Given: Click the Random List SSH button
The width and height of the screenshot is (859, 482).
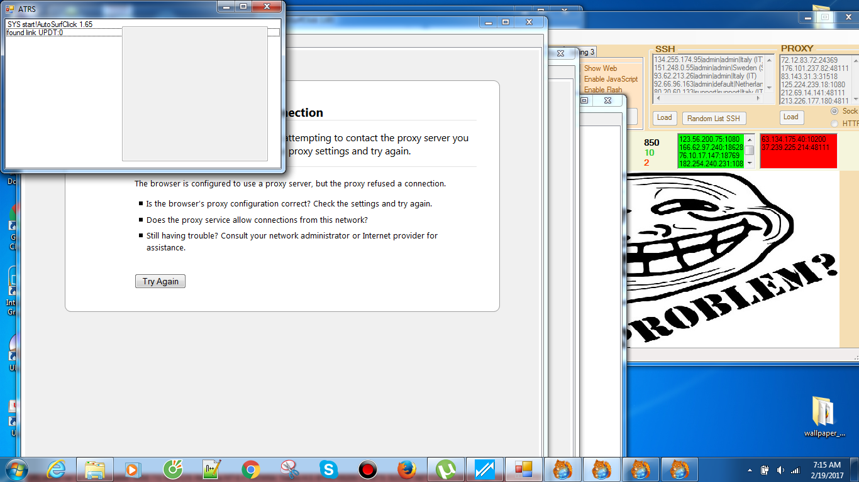Looking at the screenshot, I should 714,118.
